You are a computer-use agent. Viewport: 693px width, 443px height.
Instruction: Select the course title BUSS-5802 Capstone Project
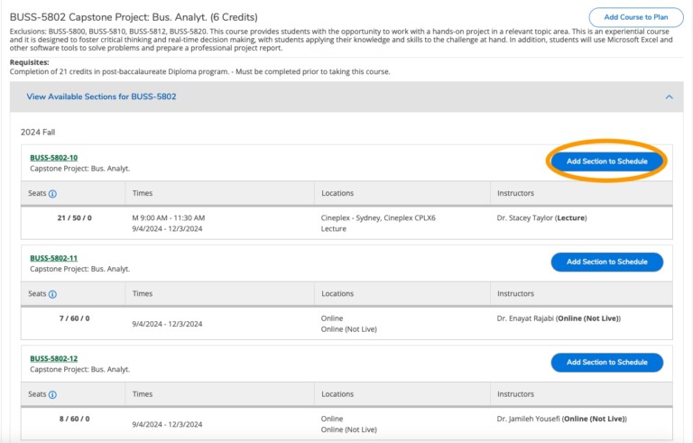(x=134, y=17)
